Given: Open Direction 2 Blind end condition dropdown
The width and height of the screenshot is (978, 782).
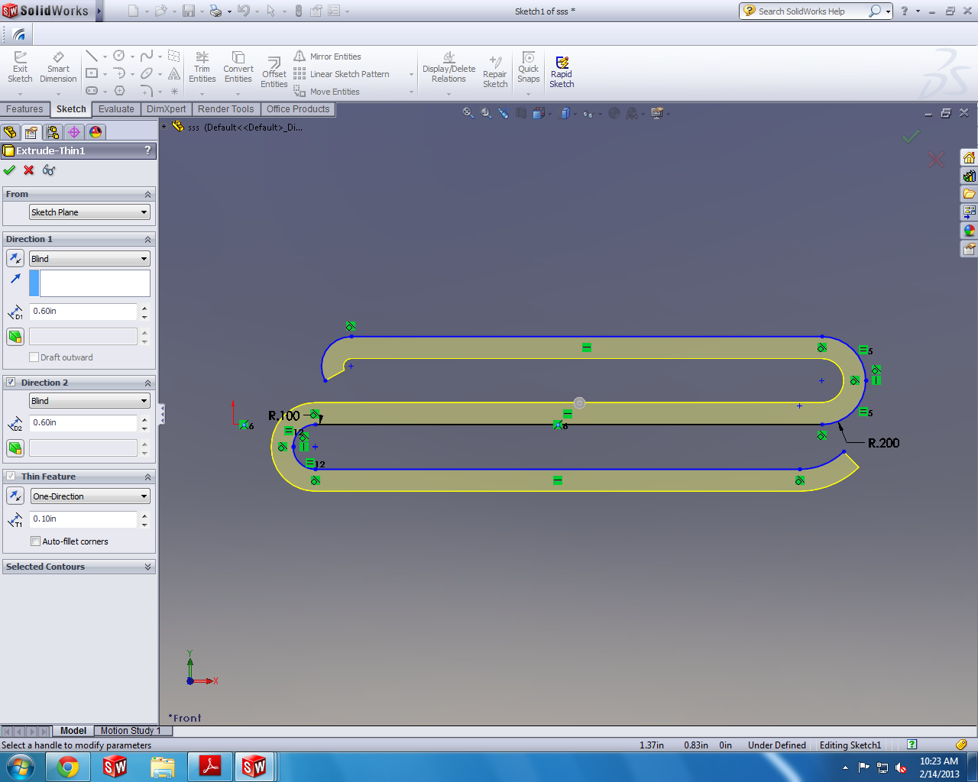Looking at the screenshot, I should pyautogui.click(x=89, y=401).
